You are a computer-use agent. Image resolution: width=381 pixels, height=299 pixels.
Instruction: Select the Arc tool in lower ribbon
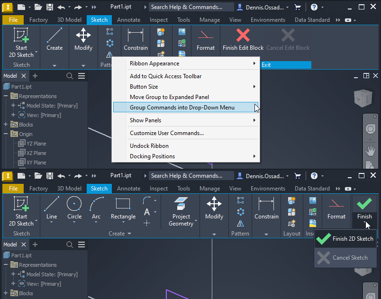pos(96,209)
